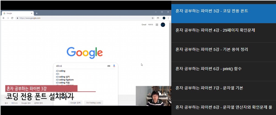Open the 검색의 원리 footer link
The image size is (276, 115).
[38, 103]
